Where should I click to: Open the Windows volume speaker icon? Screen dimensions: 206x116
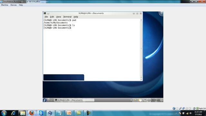(x=191, y=113)
